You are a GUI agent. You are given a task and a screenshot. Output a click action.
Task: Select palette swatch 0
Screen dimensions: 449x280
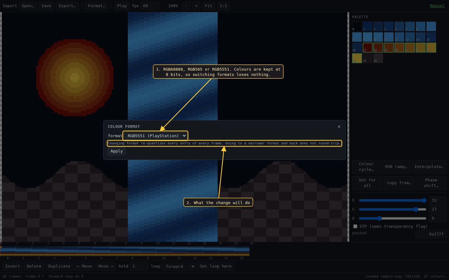click(357, 26)
